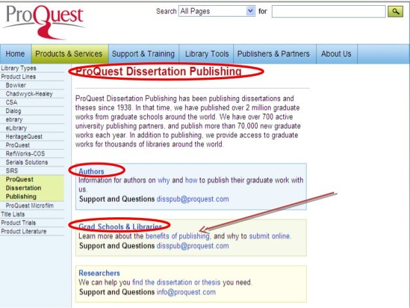Open Library Types in sidebar
The height and width of the screenshot is (308, 410).
coord(19,68)
